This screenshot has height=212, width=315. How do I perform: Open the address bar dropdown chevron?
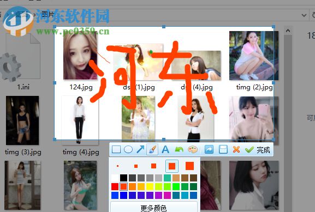coord(304,15)
